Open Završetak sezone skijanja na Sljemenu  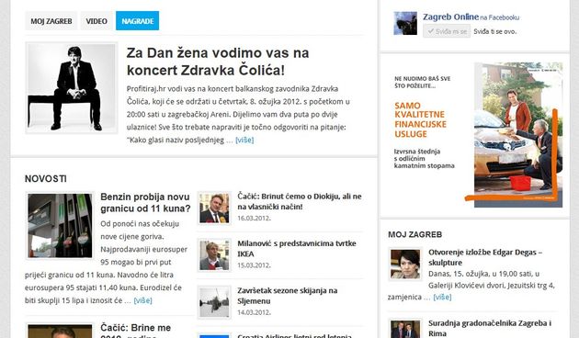click(x=288, y=296)
